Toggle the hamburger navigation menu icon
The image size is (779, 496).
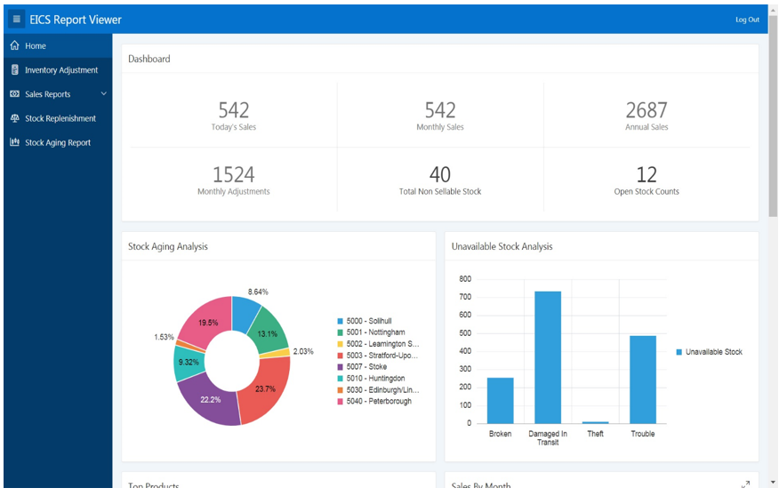point(16,20)
